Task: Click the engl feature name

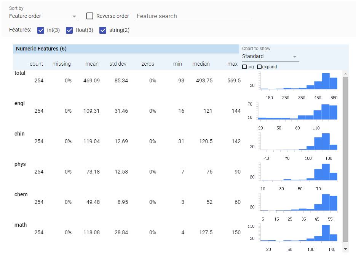Action: coord(19,103)
